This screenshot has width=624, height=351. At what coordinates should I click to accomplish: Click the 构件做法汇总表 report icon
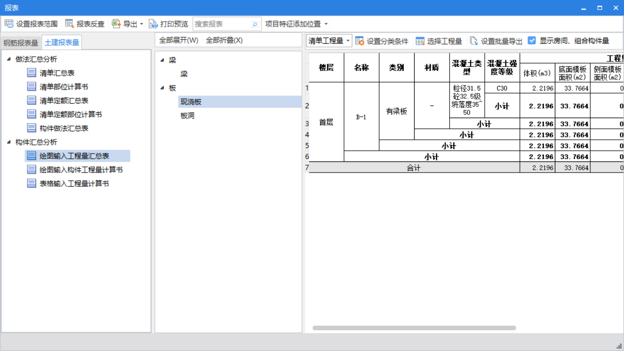tap(31, 128)
